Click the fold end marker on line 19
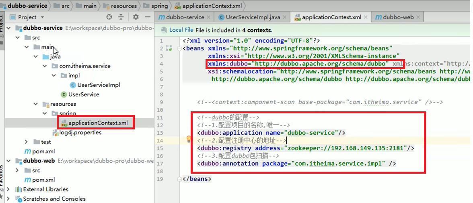Image resolution: width=473 pixels, height=203 pixels. point(180,179)
